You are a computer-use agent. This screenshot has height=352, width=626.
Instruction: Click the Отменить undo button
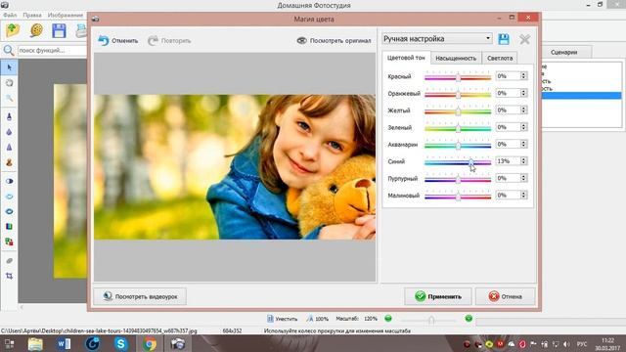(x=118, y=41)
